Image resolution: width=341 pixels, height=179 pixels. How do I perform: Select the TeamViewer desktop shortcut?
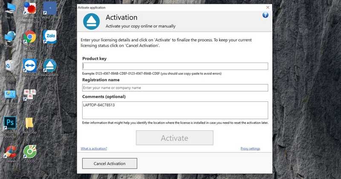[30, 66]
